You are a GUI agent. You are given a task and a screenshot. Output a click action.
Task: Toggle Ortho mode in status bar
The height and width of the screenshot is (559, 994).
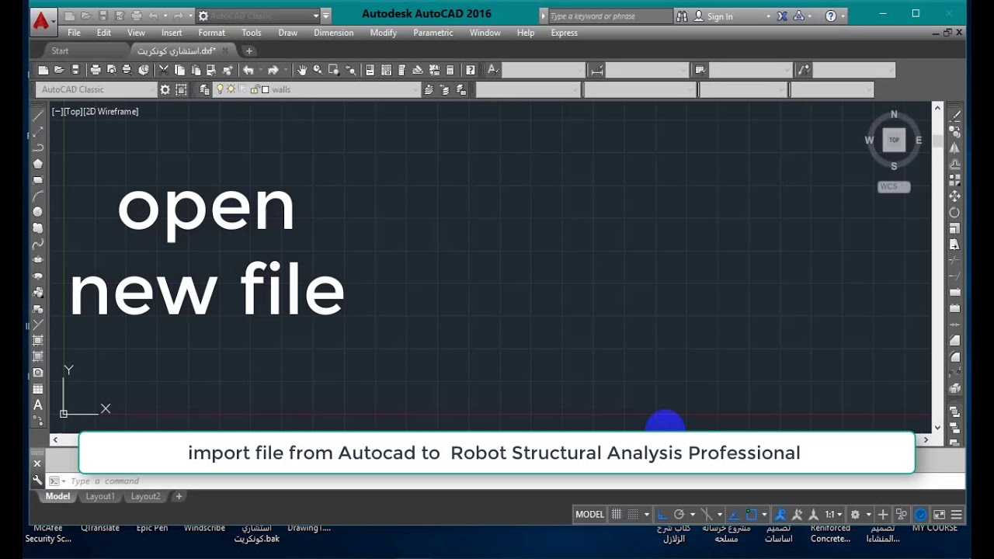point(662,514)
